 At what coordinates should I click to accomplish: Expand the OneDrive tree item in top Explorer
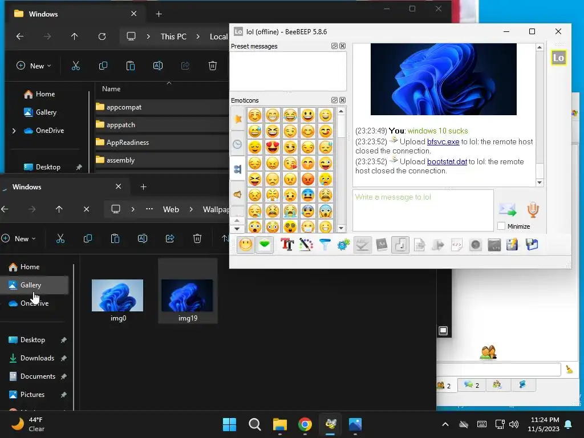tap(14, 131)
